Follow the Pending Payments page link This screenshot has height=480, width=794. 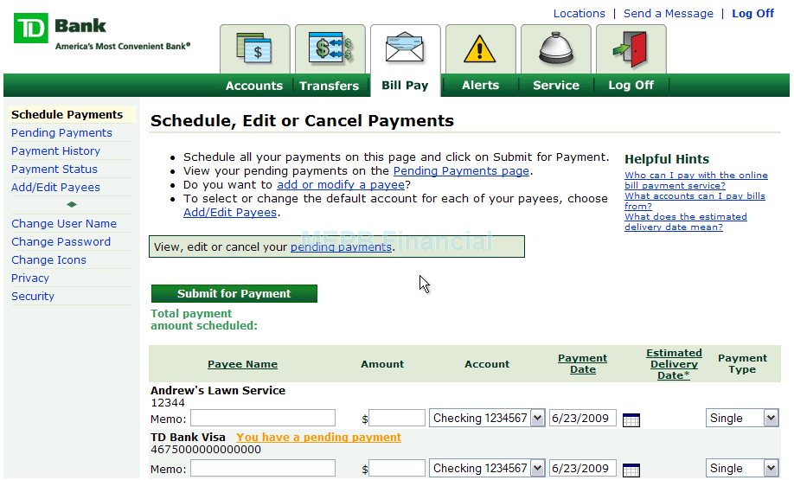point(461,171)
